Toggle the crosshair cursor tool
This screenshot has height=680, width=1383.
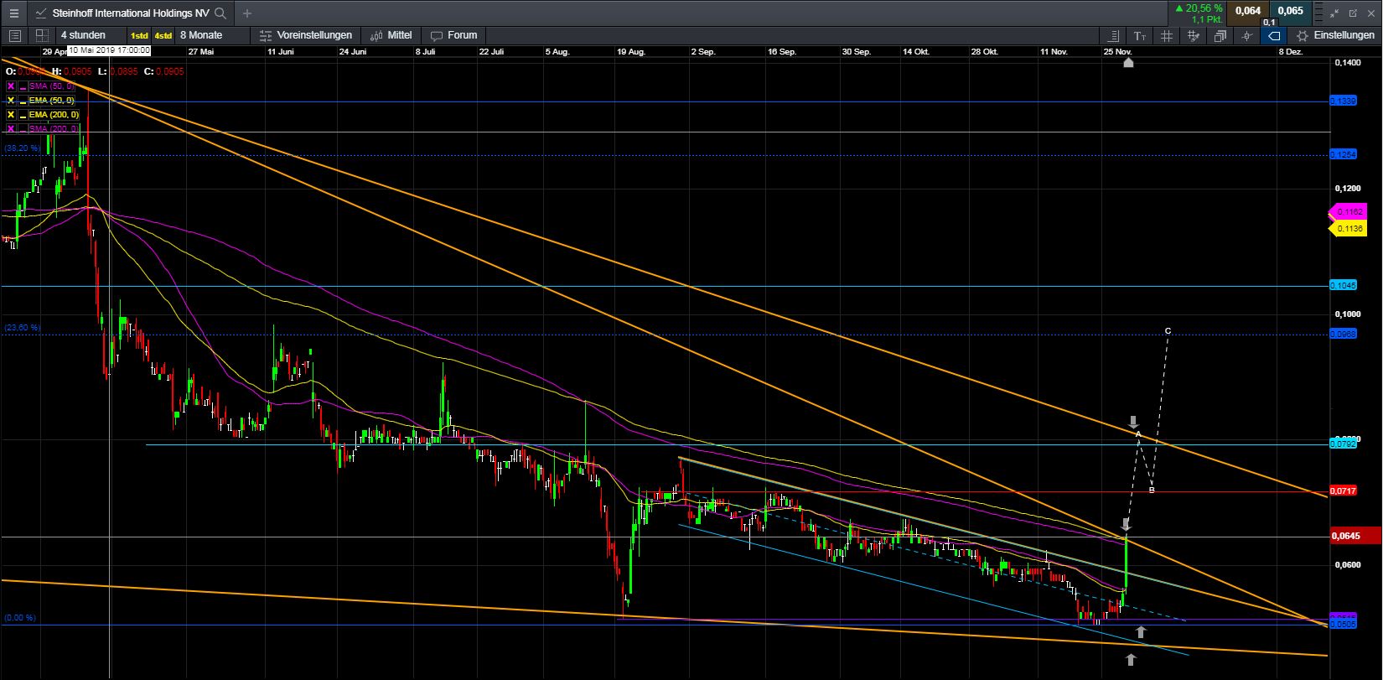click(1247, 36)
